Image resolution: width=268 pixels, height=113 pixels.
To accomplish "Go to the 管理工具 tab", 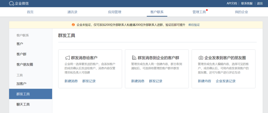I will 199,12.
